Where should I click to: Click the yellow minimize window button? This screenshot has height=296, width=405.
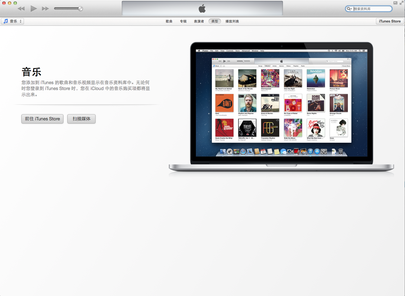point(10,3)
